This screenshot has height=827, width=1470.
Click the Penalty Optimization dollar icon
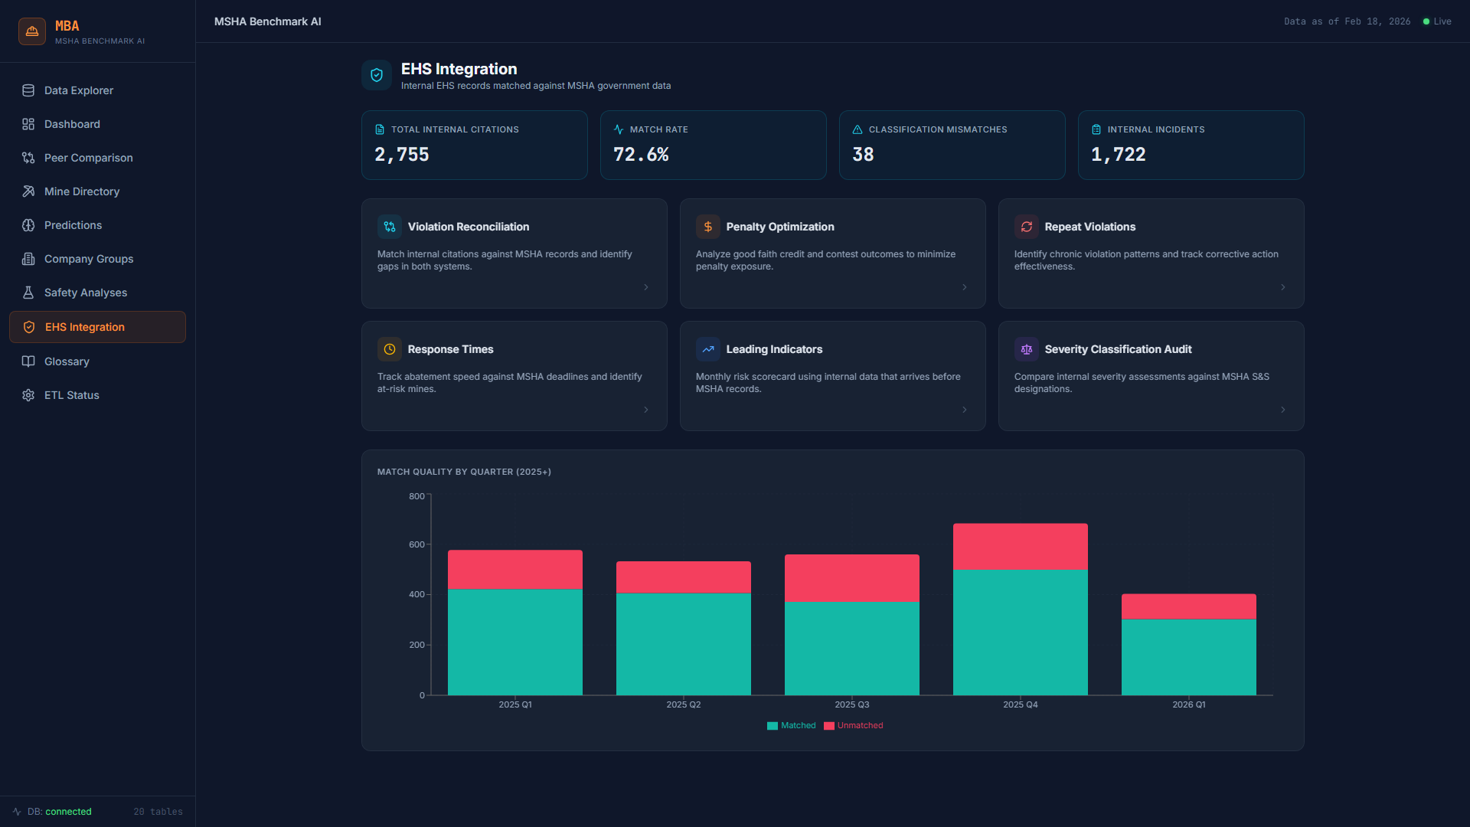(x=707, y=227)
